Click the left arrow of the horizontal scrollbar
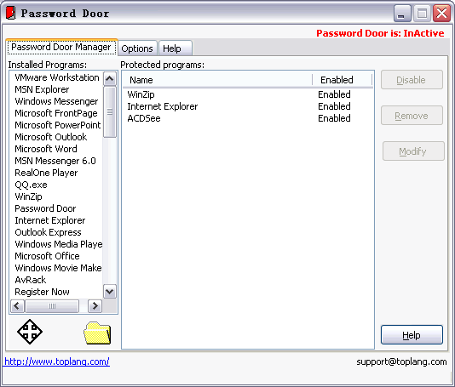 point(17,306)
